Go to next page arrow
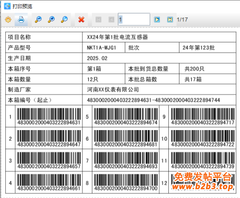The image size is (240, 198). pos(157,20)
